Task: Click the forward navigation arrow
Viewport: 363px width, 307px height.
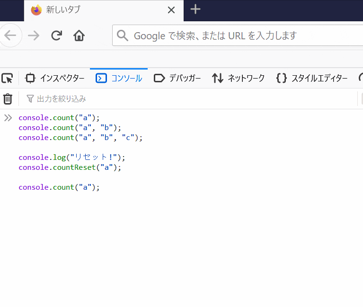Action: tap(34, 35)
